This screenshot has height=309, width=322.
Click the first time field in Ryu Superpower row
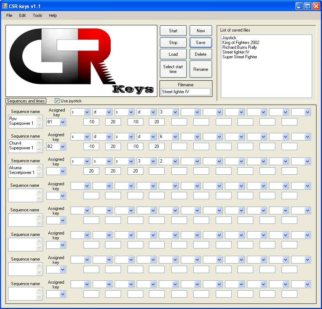coord(91,122)
